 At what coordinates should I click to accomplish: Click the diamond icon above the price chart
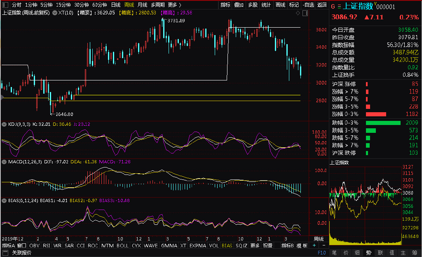(x=298, y=13)
